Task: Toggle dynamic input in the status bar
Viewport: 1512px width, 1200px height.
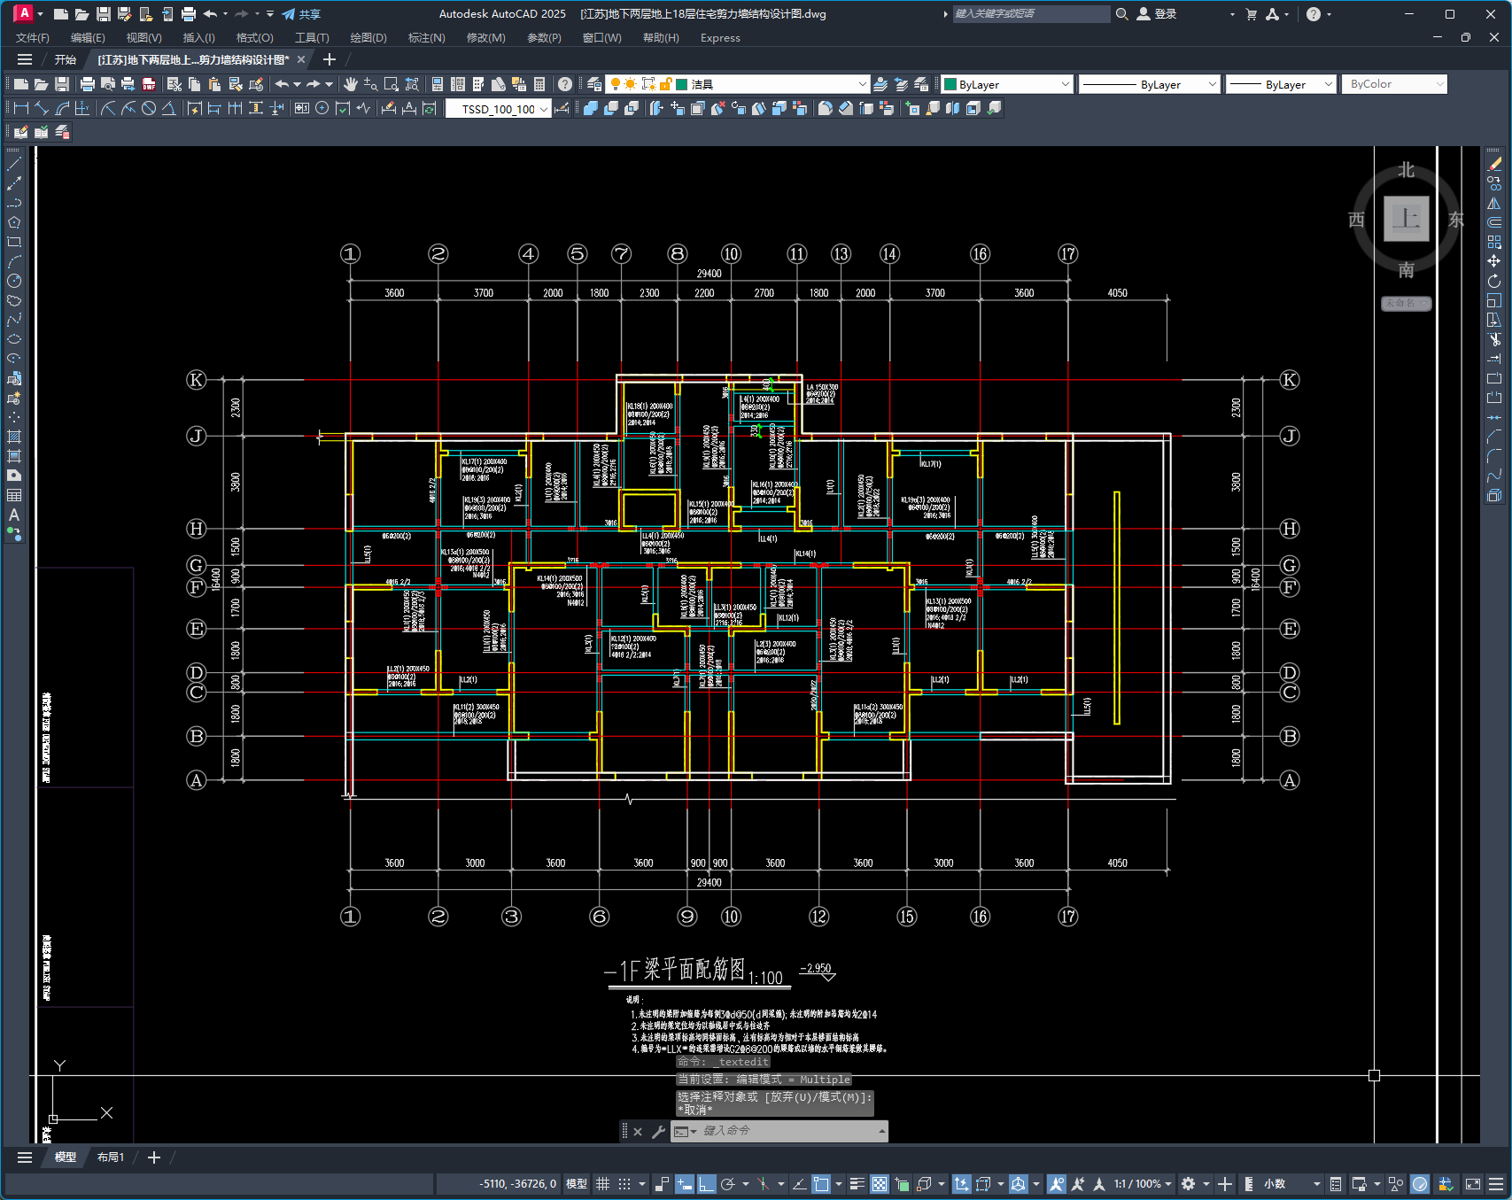Action: (x=684, y=1184)
